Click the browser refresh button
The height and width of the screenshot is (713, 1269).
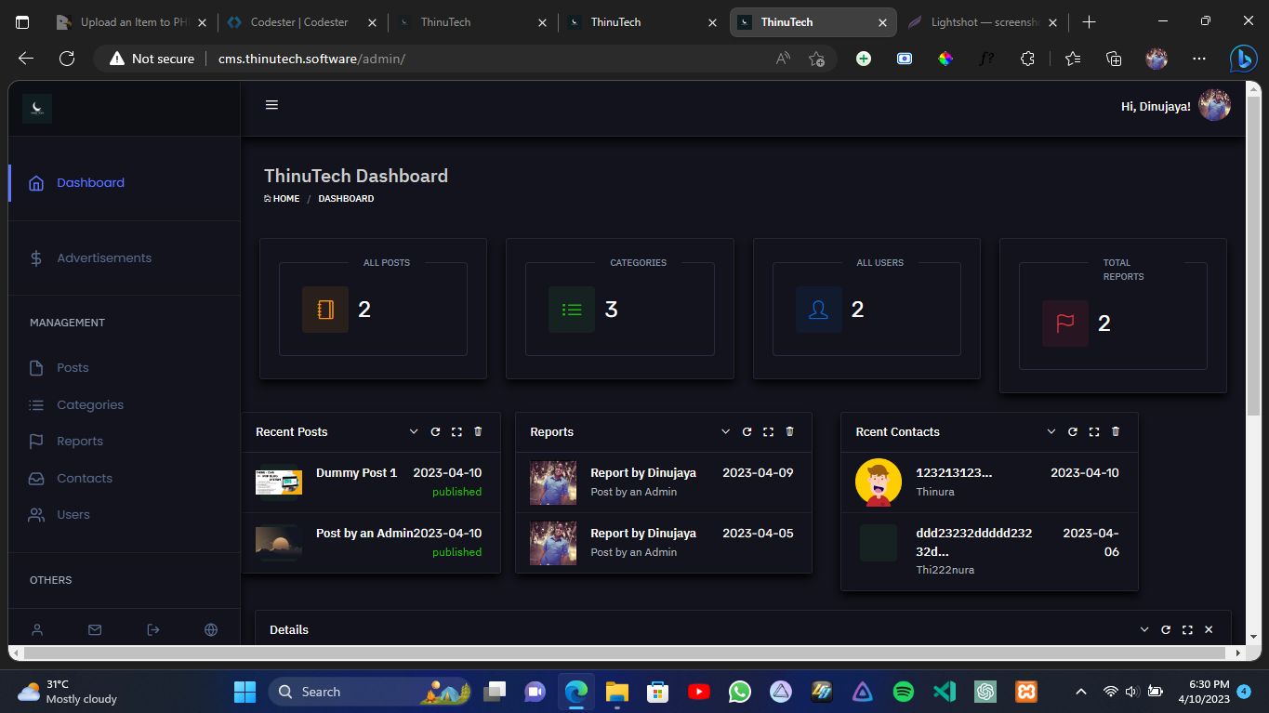click(x=67, y=59)
